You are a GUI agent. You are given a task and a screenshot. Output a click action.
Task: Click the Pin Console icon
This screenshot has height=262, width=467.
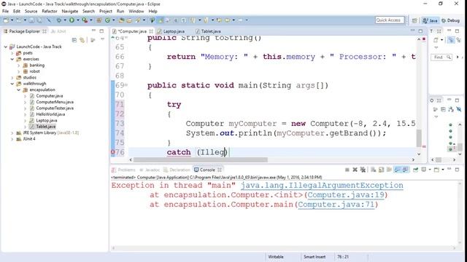coord(415,170)
